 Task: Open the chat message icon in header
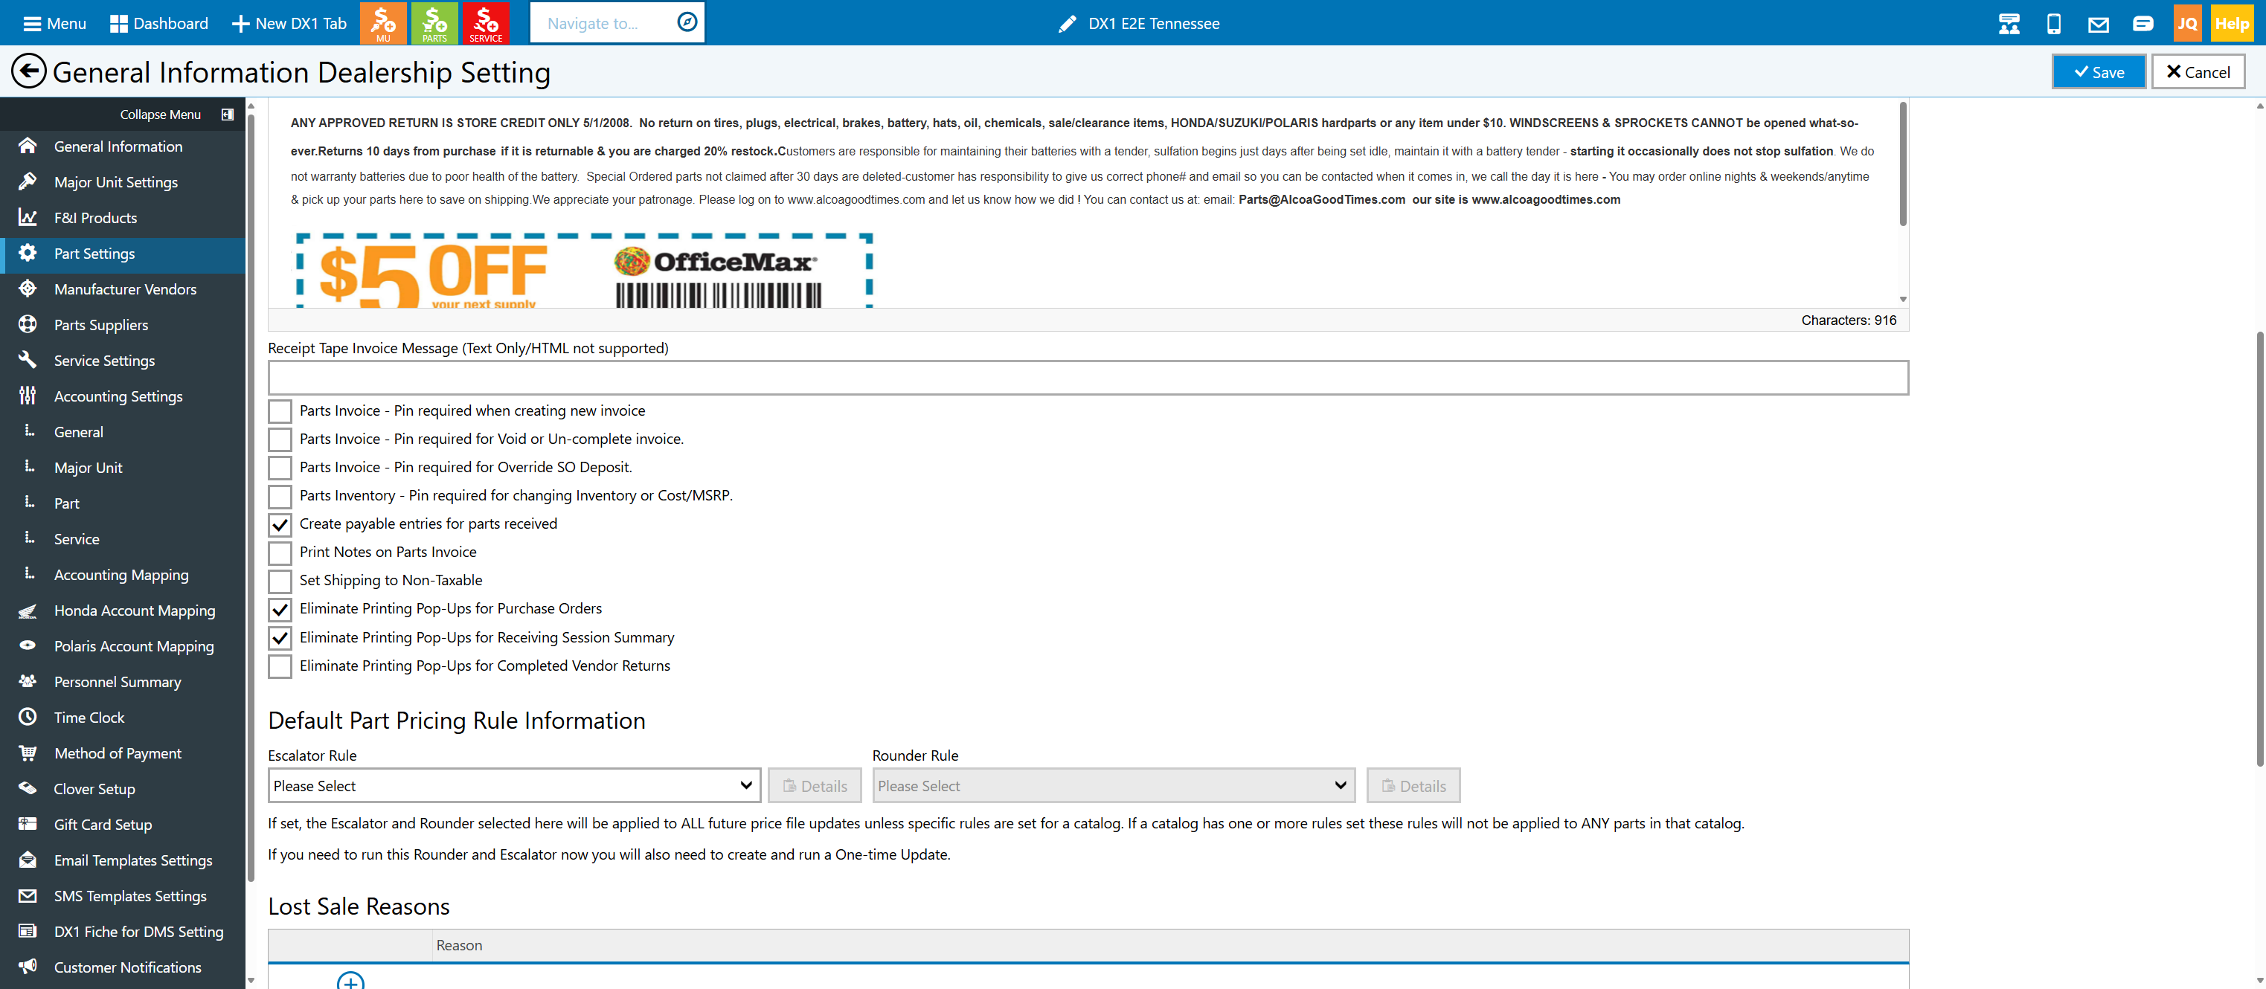[x=2143, y=24]
